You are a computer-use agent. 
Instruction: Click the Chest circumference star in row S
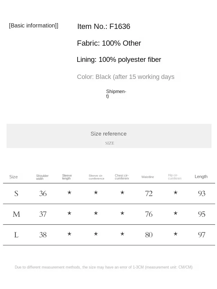pyautogui.click(x=122, y=192)
